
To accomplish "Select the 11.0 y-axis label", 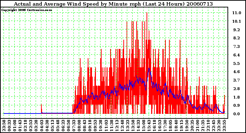I will (237, 13).
